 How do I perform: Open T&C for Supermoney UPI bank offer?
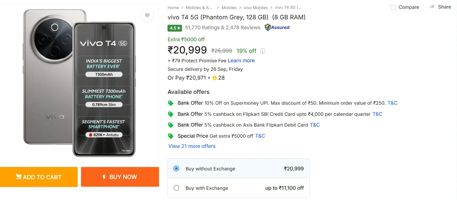click(392, 103)
